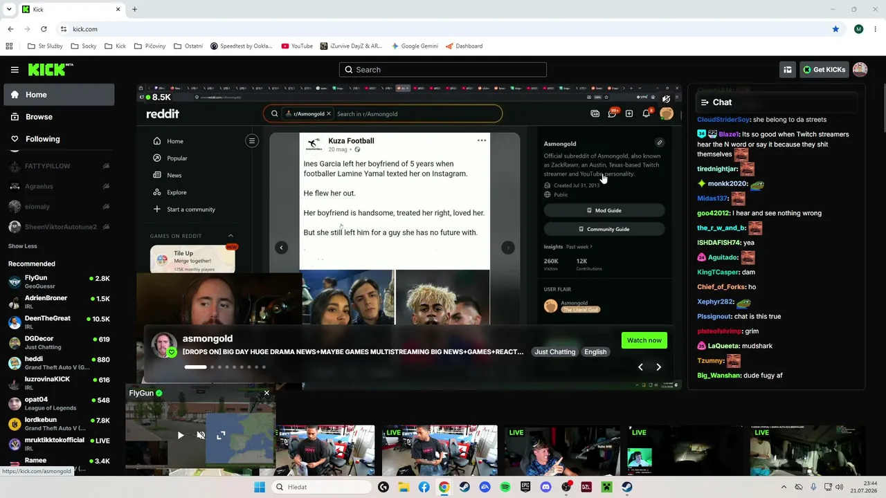Image resolution: width=886 pixels, height=498 pixels.
Task: Open Discord from the taskbar
Action: pos(545,487)
